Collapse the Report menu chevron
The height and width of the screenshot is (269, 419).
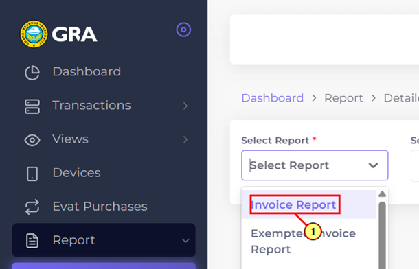(185, 241)
